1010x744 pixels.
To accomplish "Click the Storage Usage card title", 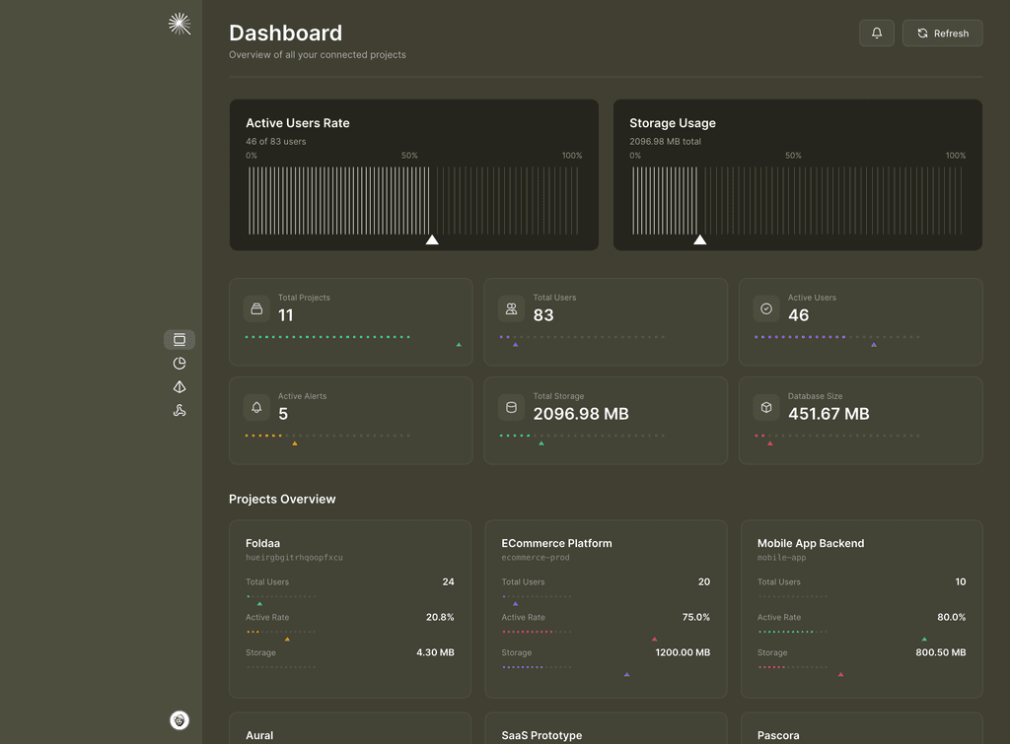I will click(673, 123).
